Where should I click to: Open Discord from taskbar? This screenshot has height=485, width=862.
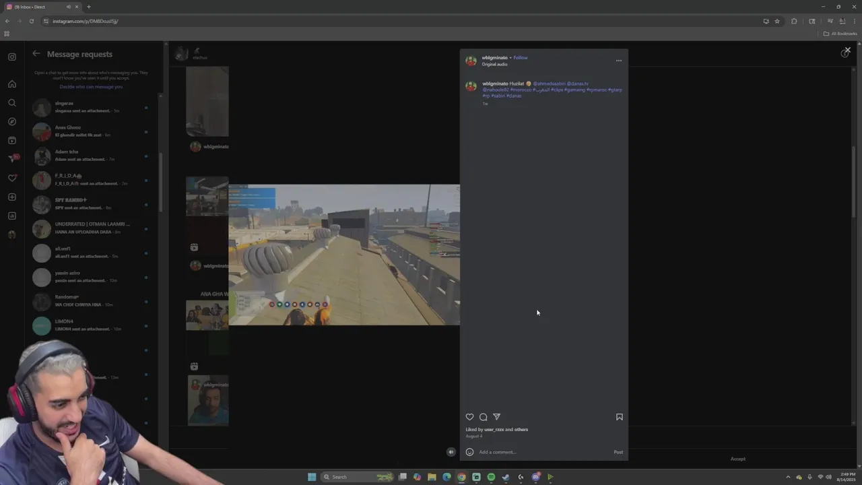point(535,477)
